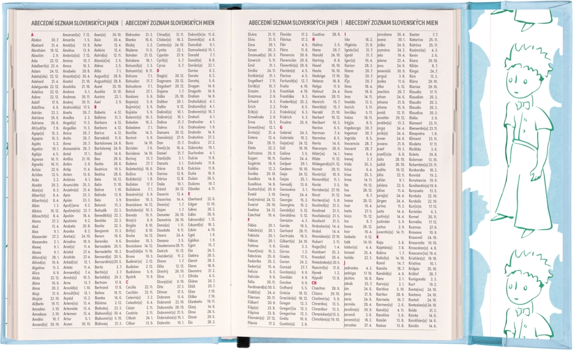The image size is (573, 350).
Task: Select the name "Erazmus"
Action: (255, 97)
